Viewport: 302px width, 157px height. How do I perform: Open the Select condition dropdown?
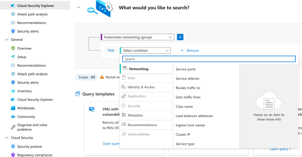(x=145, y=51)
